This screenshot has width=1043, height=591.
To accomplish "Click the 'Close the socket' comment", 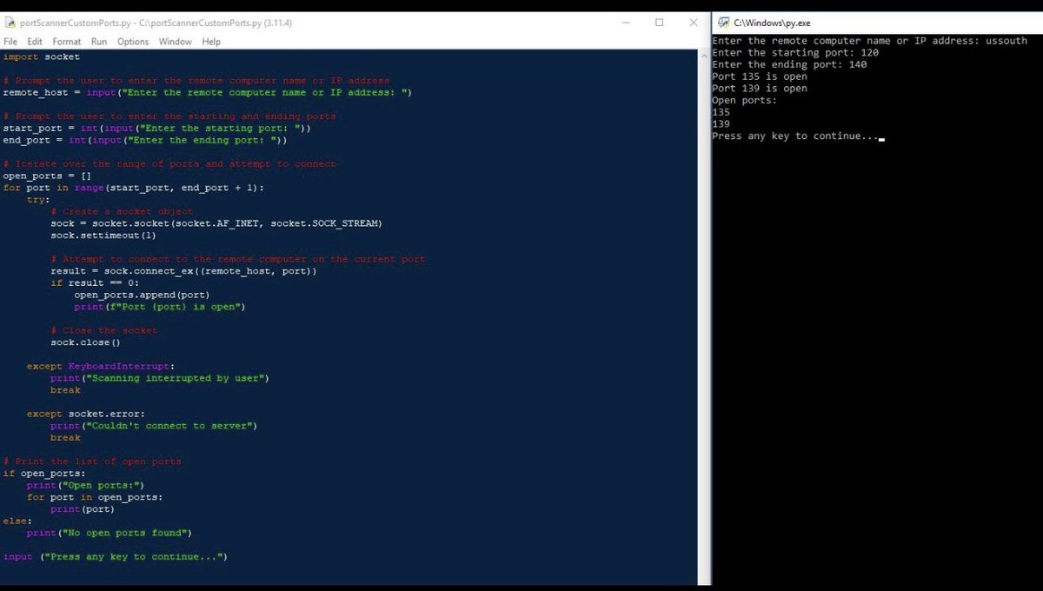I will [104, 330].
